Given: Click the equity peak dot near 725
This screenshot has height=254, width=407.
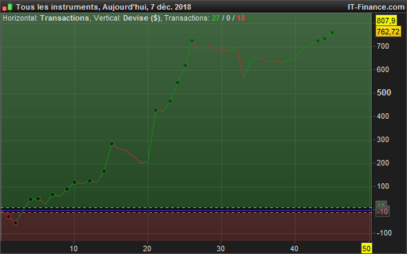Looking at the screenshot, I should coord(192,41).
